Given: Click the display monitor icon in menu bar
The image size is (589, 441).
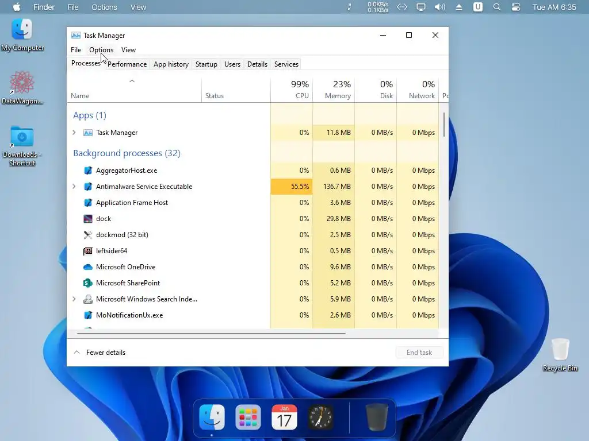Looking at the screenshot, I should [420, 7].
